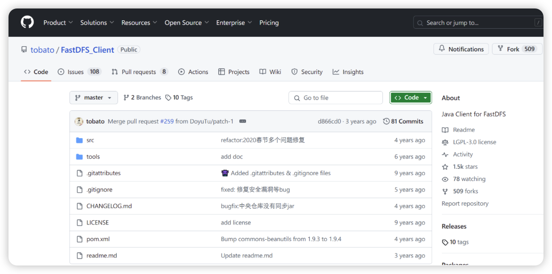
Task: Open the 'add license' commit message
Action: coord(236,223)
